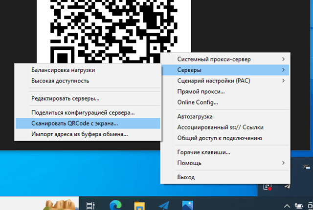
Task: Open Редактировать серверы dialog
Action: tap(66, 98)
